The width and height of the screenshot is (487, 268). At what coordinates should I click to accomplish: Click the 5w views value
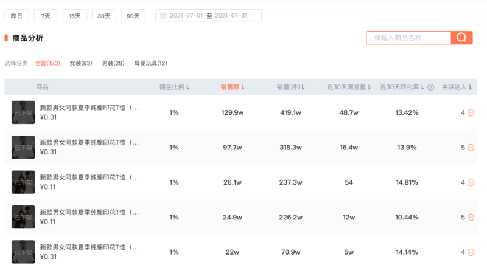coord(349,252)
